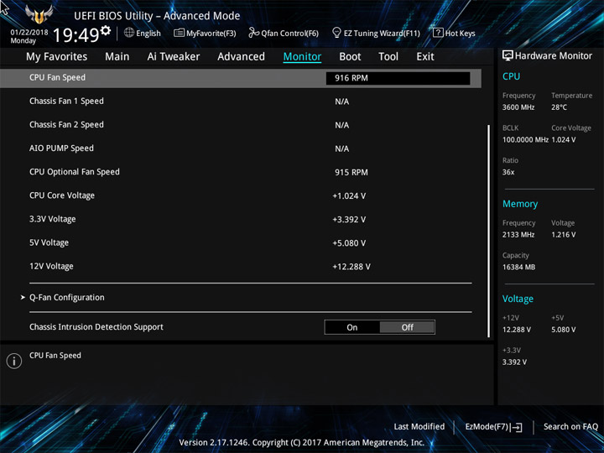Click the Hot Keys question mark icon
This screenshot has width=604, height=453.
(x=438, y=33)
